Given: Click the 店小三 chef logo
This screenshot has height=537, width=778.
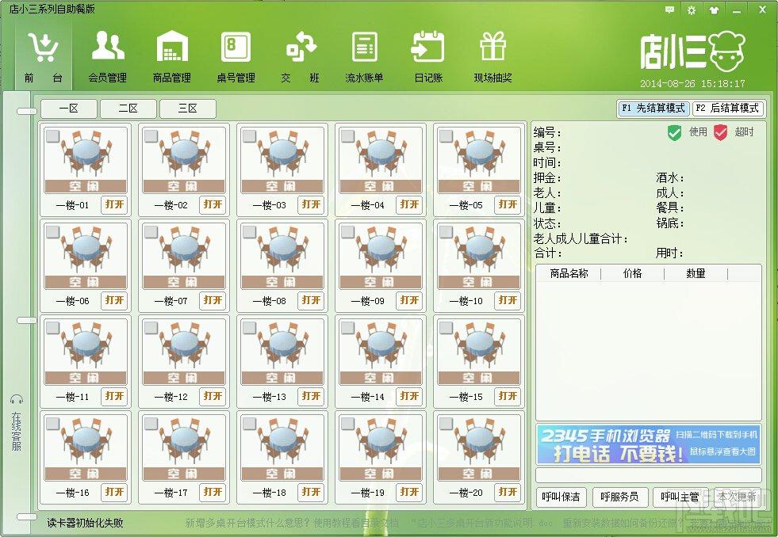Looking at the screenshot, I should 692,51.
